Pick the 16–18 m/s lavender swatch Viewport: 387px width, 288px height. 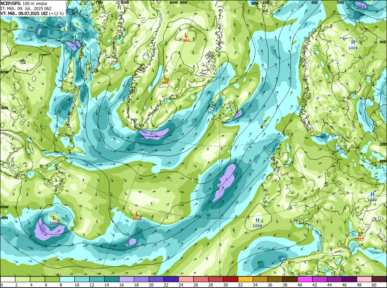tap(127, 279)
